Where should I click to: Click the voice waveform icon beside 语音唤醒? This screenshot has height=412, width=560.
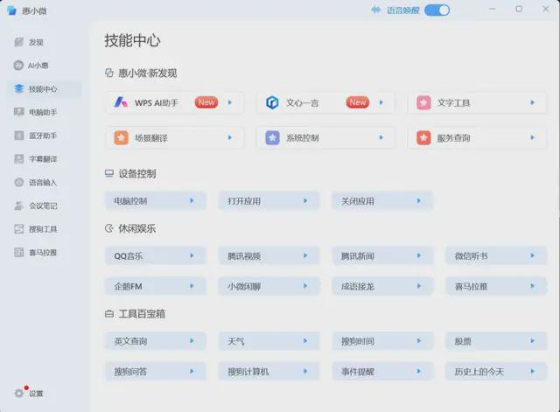pyautogui.click(x=375, y=10)
